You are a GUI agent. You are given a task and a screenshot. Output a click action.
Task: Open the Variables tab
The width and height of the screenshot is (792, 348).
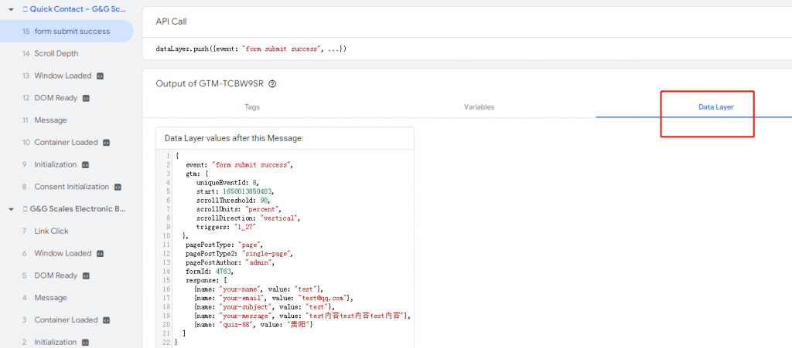click(479, 106)
